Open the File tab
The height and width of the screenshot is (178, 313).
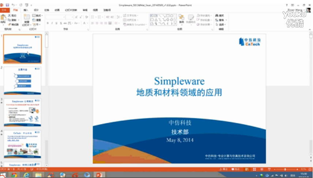tap(4, 10)
